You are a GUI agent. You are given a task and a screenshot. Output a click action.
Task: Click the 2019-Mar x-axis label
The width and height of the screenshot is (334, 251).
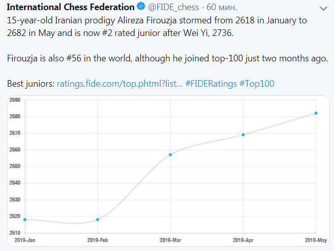pos(170,239)
